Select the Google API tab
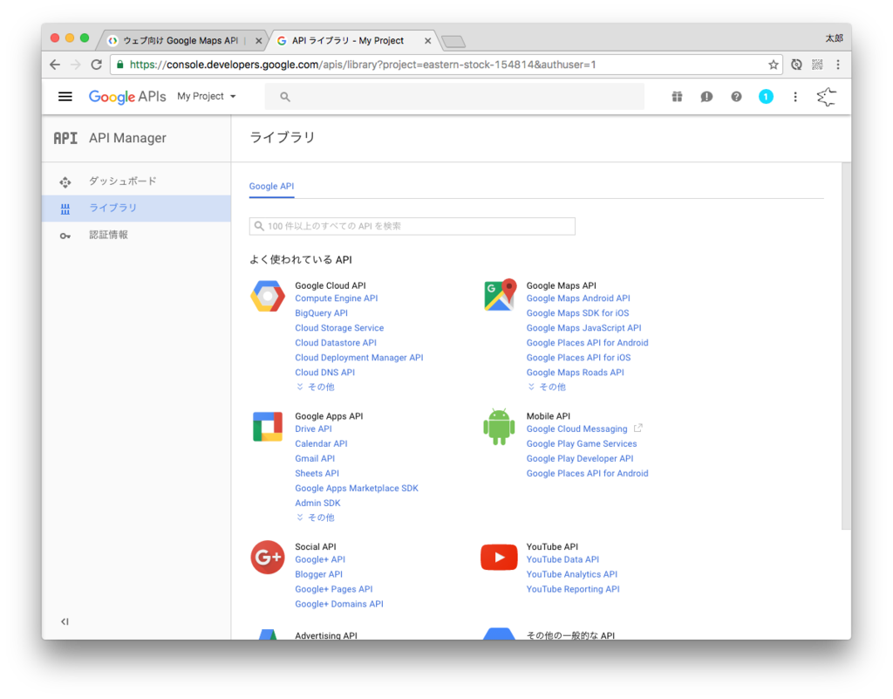Screen dimensions: 893x699 pos(272,186)
